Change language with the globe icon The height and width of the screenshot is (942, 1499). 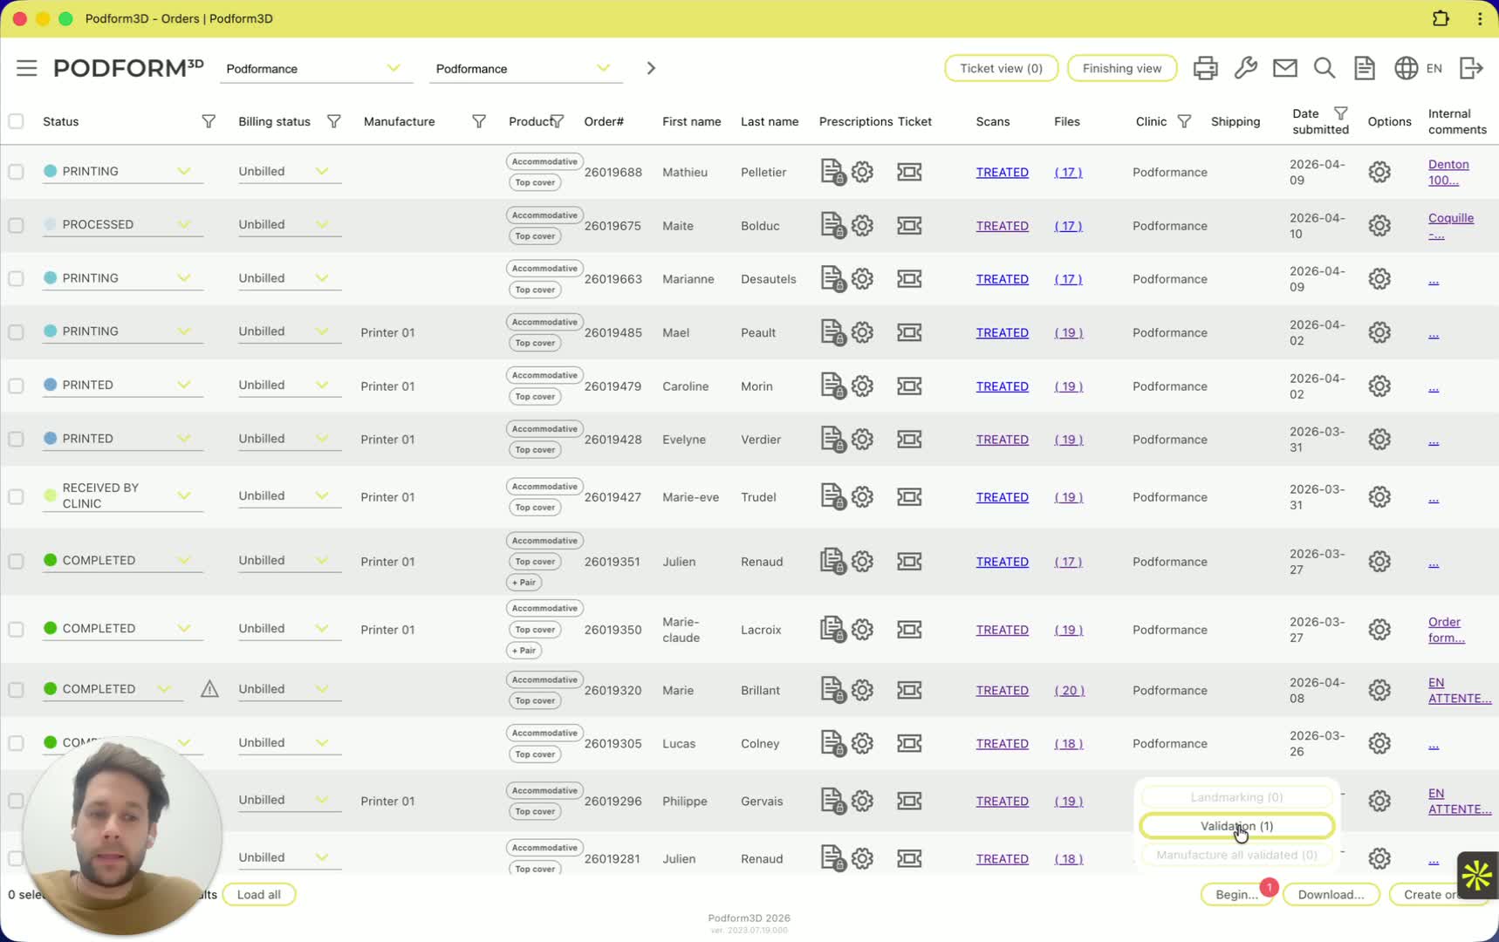coord(1406,68)
